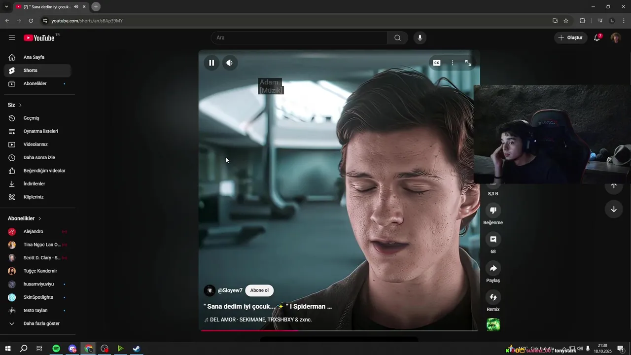
Task: Open the three-dot more options menu
Action: [453, 63]
